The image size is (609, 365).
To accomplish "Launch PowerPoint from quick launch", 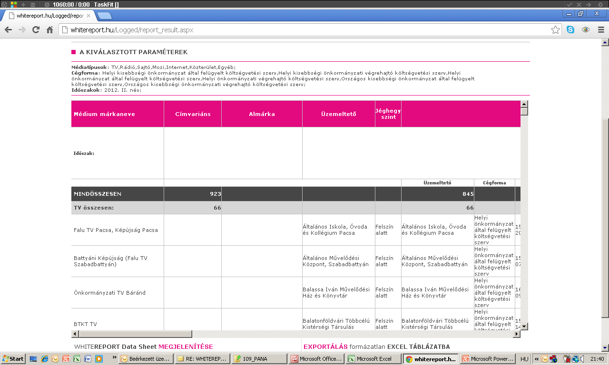I will pos(66,359).
